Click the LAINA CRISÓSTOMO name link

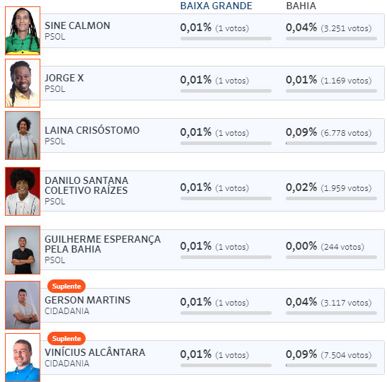pos(92,130)
